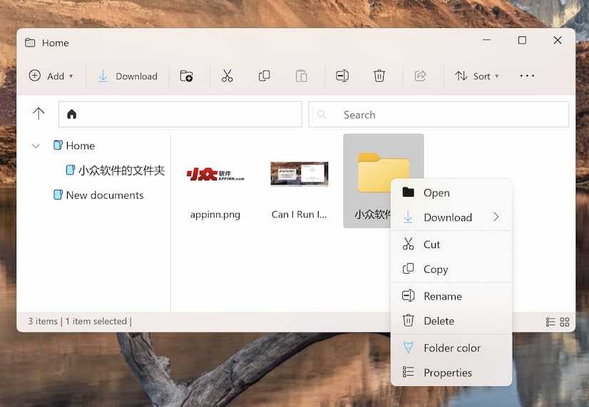589x407 pixels.
Task: Choose Rename in the context menu
Action: point(451,297)
